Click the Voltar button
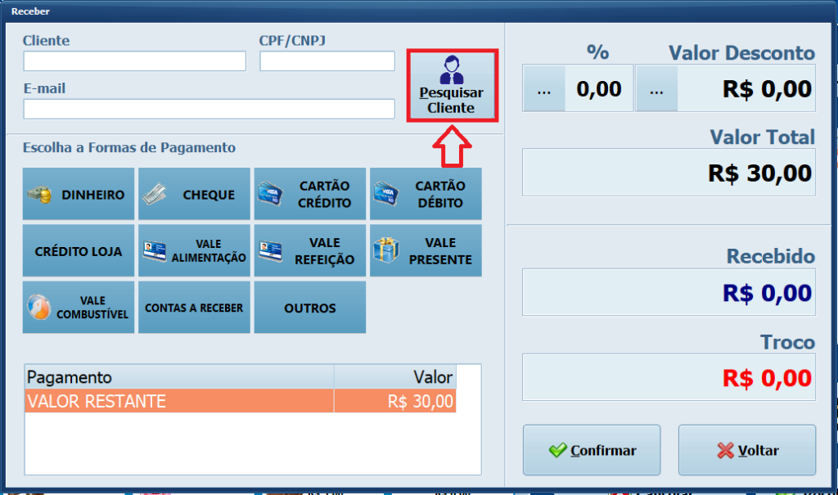This screenshot has width=838, height=495. [x=746, y=450]
